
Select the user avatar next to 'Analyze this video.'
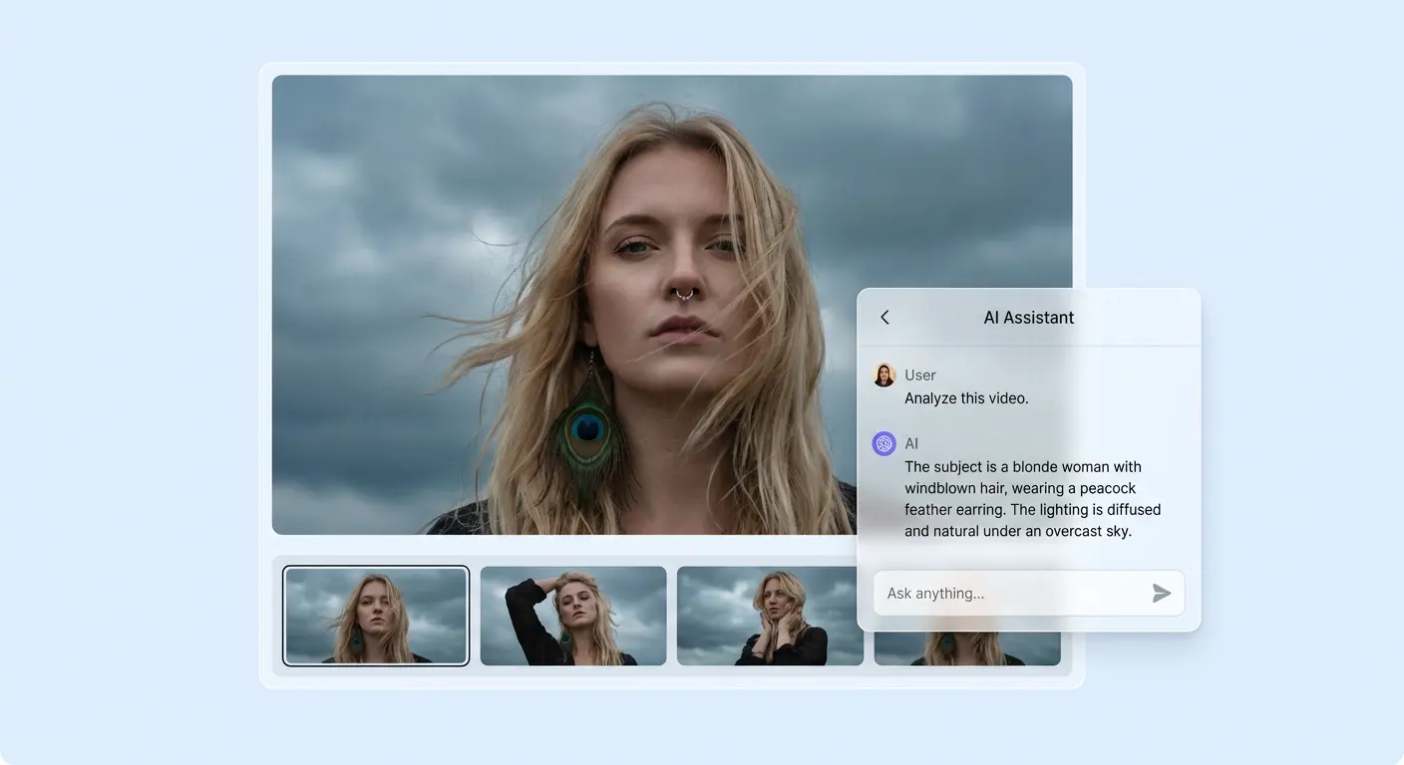point(883,375)
